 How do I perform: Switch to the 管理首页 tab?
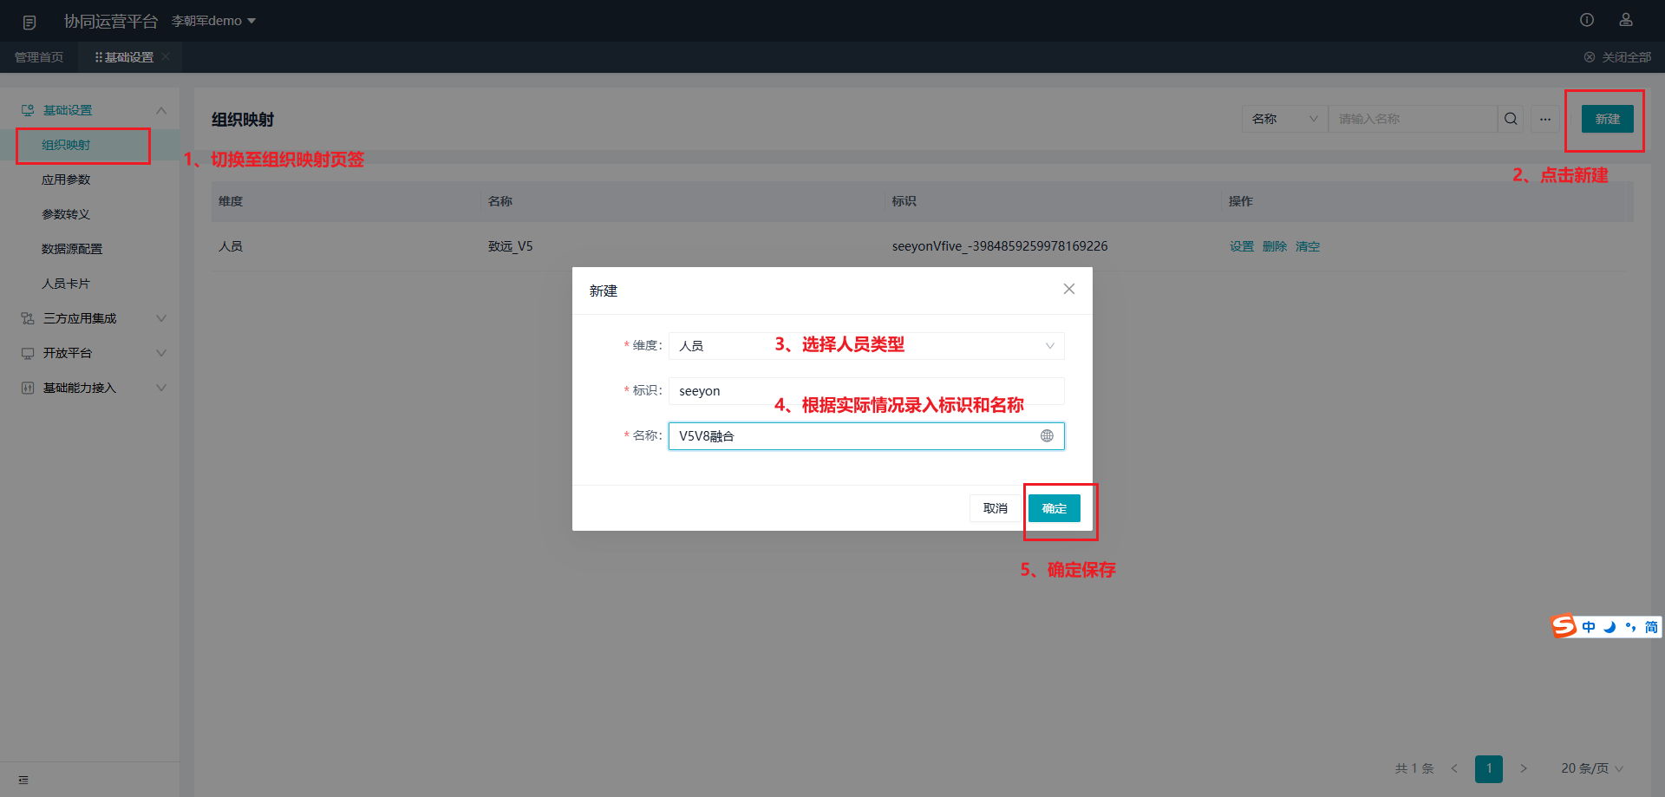(39, 57)
